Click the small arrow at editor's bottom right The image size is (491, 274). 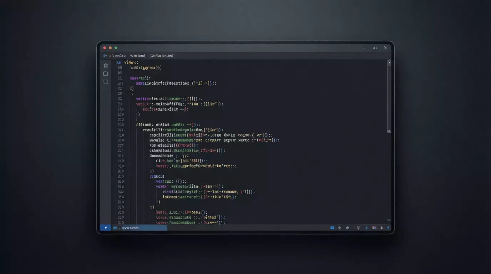(389, 220)
